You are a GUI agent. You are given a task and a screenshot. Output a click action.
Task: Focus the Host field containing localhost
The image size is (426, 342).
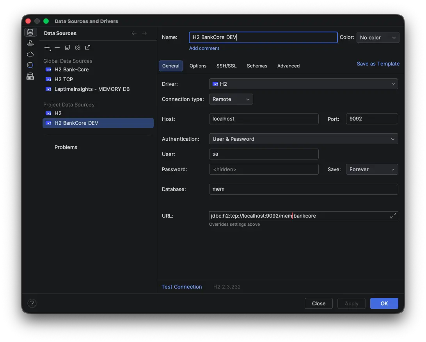(x=264, y=119)
